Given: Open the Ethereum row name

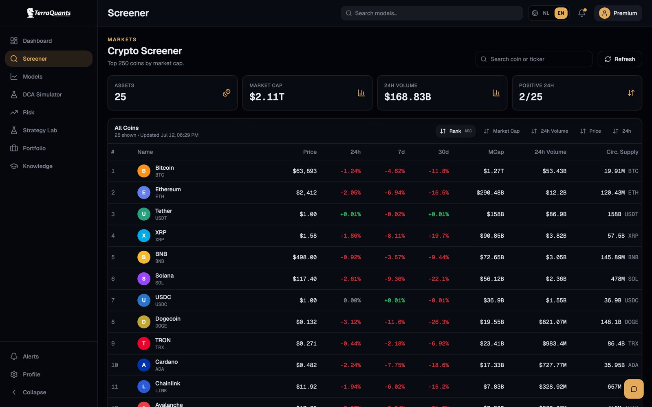Looking at the screenshot, I should tap(168, 189).
